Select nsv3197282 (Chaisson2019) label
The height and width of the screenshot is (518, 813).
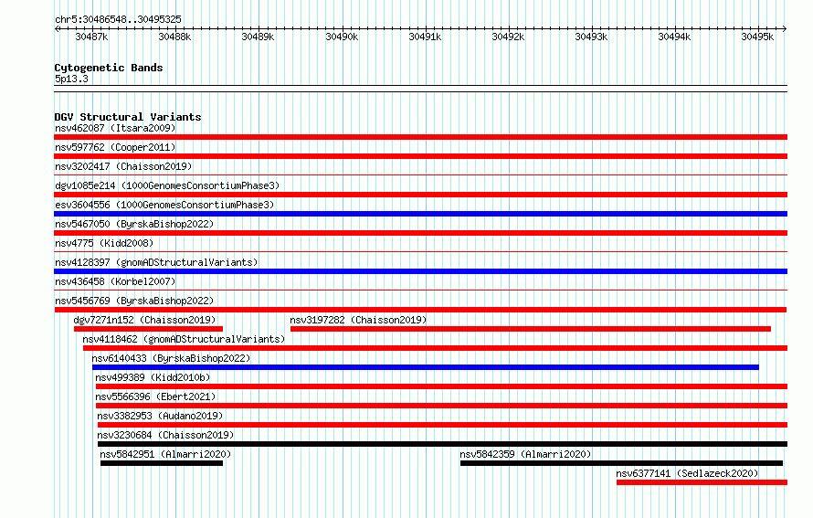coord(358,320)
